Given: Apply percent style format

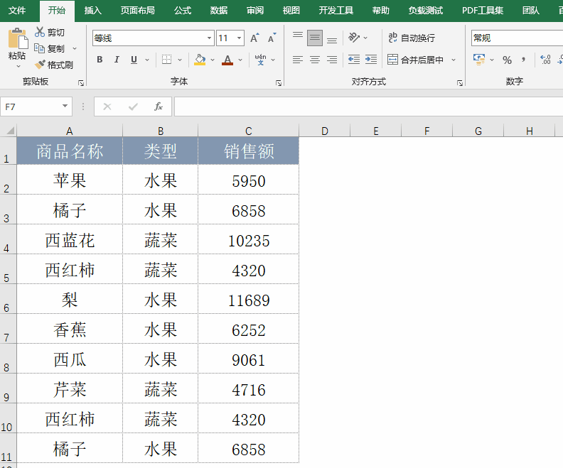Looking at the screenshot, I should point(507,60).
